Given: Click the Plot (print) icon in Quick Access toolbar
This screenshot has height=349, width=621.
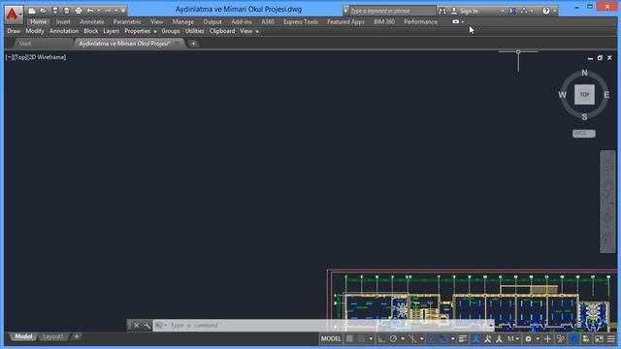Looking at the screenshot, I should tap(79, 11).
